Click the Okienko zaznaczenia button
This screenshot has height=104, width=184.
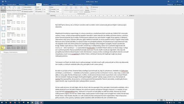87,10
